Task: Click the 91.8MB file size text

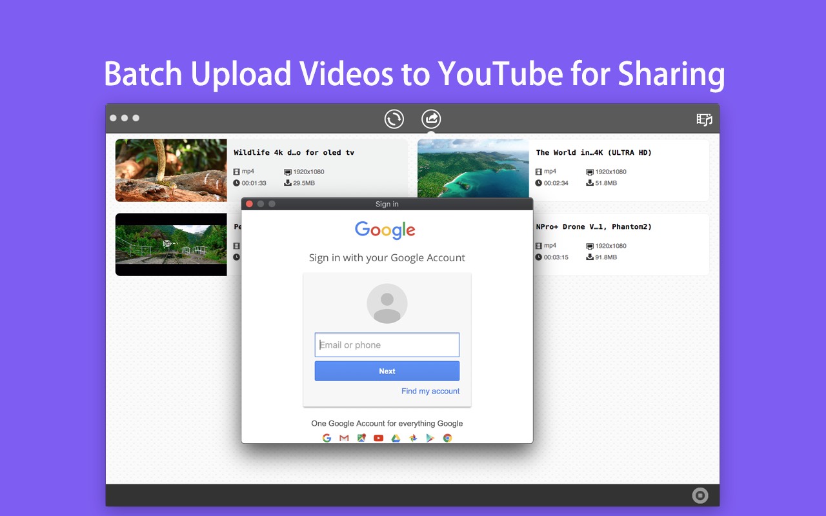Action: (x=606, y=257)
